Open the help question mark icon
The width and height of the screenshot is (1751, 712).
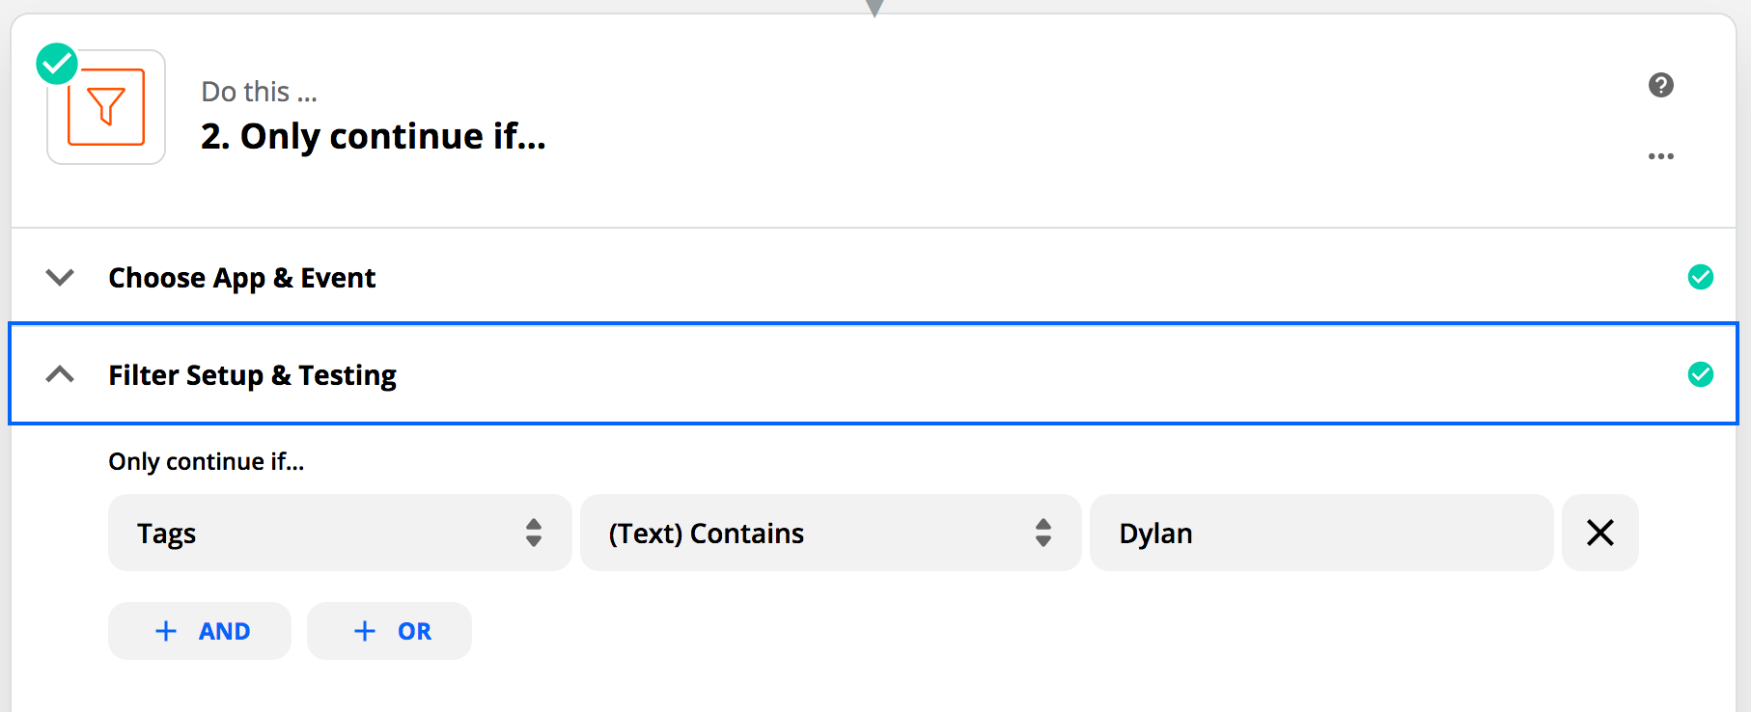(x=1660, y=85)
